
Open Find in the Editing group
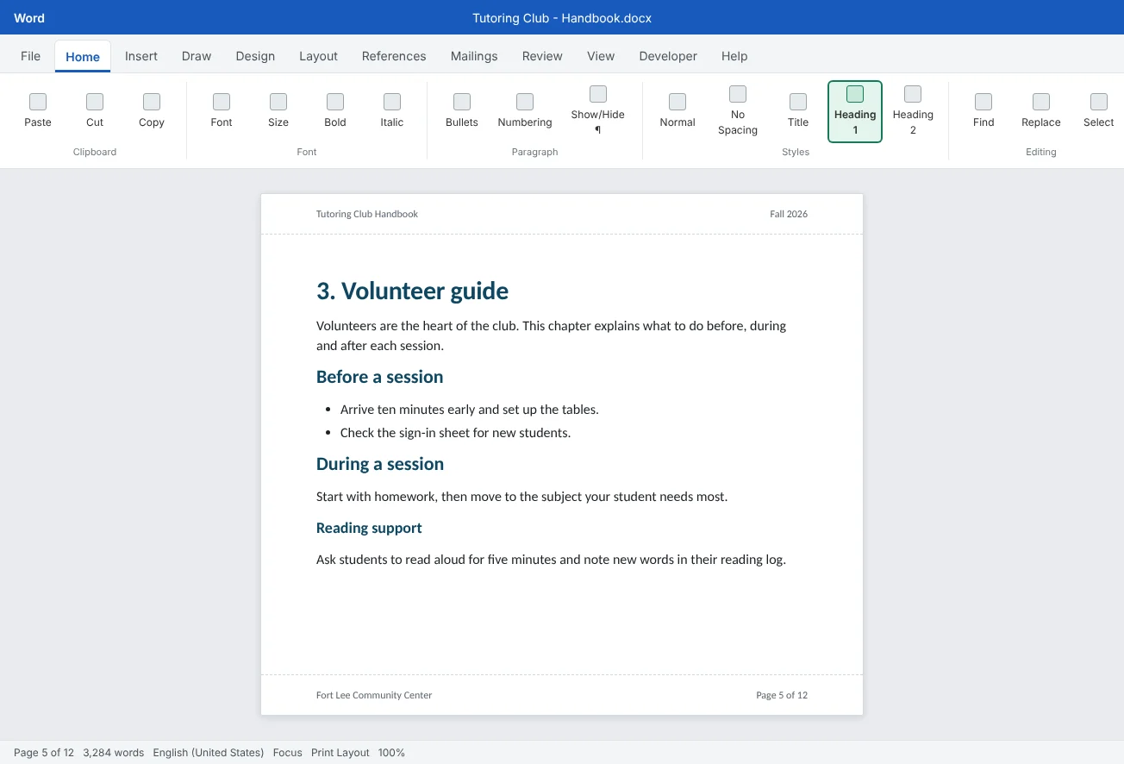pyautogui.click(x=983, y=112)
